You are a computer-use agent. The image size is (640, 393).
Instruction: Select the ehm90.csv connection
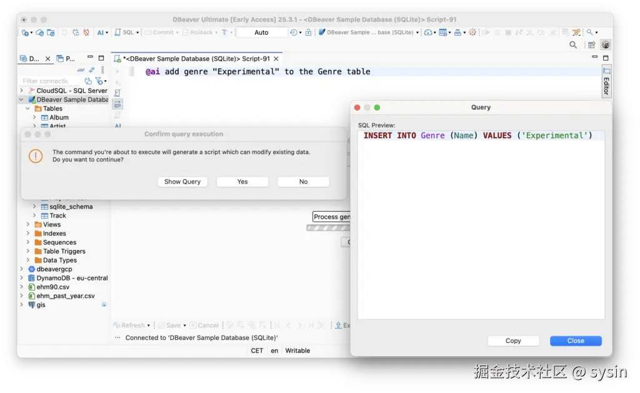tap(52, 287)
